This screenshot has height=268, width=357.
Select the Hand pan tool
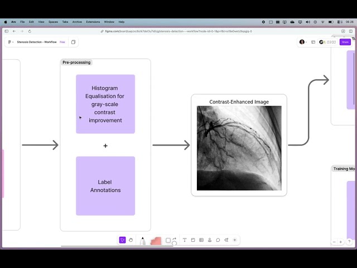click(x=131, y=240)
